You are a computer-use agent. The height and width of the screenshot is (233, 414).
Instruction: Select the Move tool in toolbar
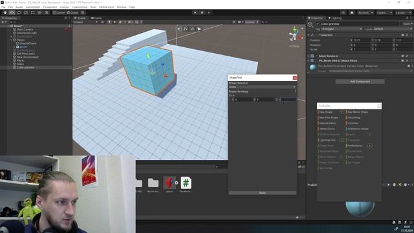(12, 13)
